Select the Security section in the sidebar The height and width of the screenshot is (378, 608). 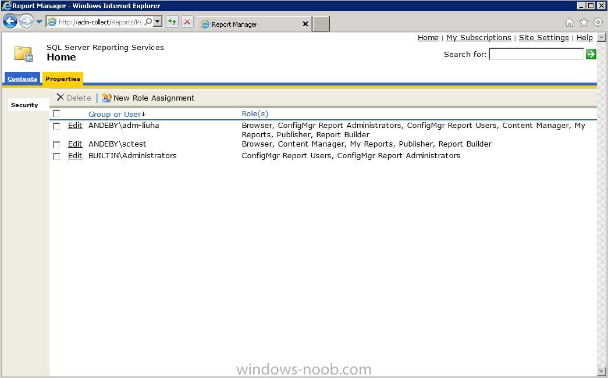(24, 105)
